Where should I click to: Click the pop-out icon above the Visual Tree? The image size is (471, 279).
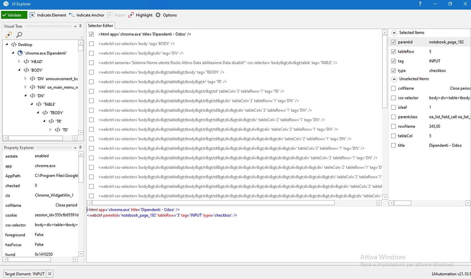(x=8, y=34)
